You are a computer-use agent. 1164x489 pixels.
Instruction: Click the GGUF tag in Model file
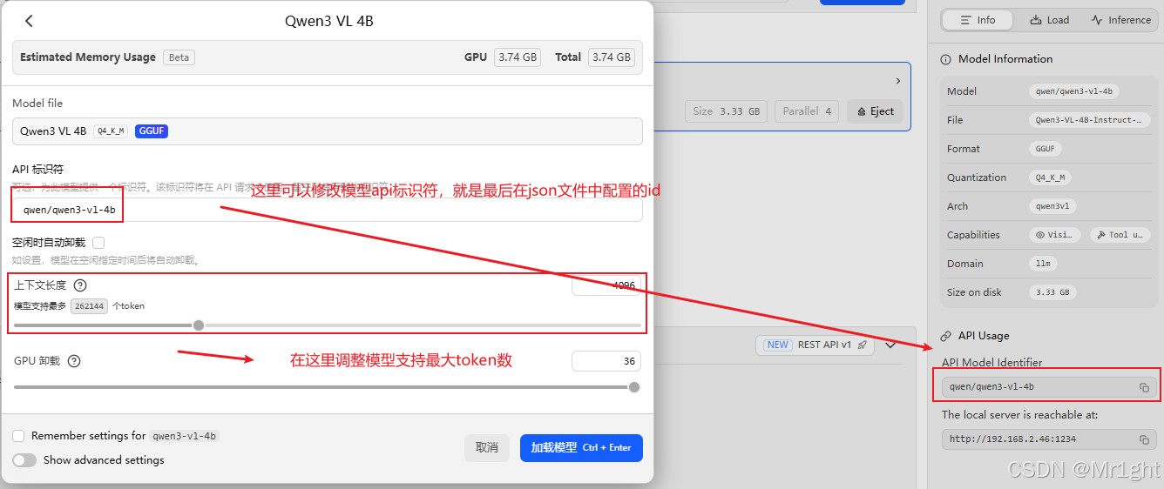(x=152, y=131)
